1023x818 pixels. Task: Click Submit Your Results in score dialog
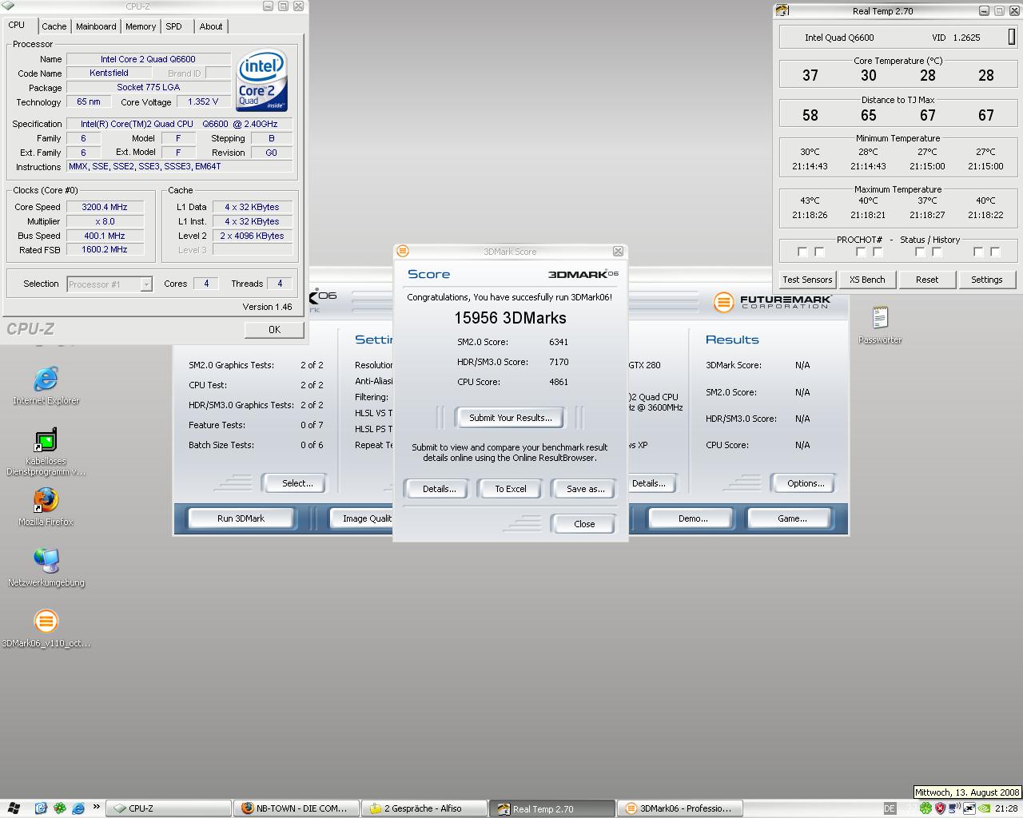coord(511,418)
